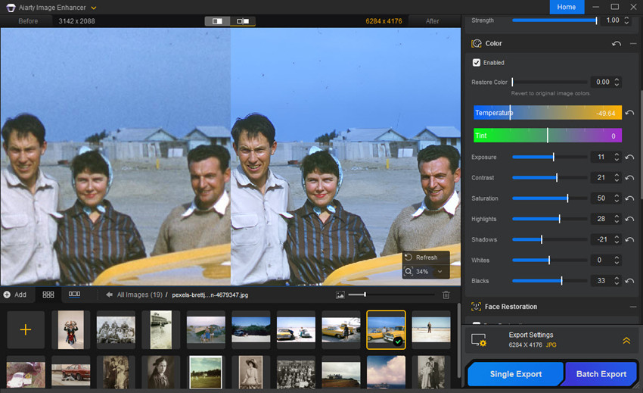Click the plus tile to add images
The image size is (643, 393).
(x=26, y=329)
